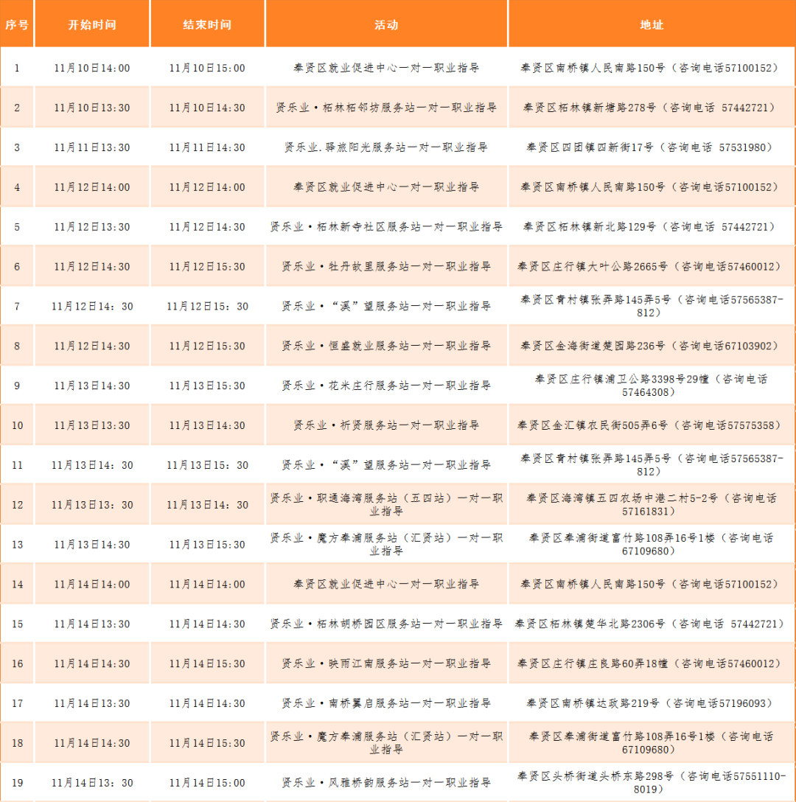Click the 开始时间 column header
The width and height of the screenshot is (796, 802).
[x=92, y=24]
